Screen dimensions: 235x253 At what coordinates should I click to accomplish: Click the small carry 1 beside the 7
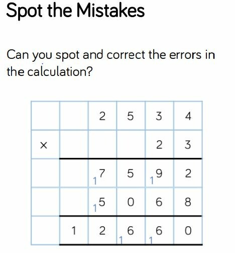(95, 181)
